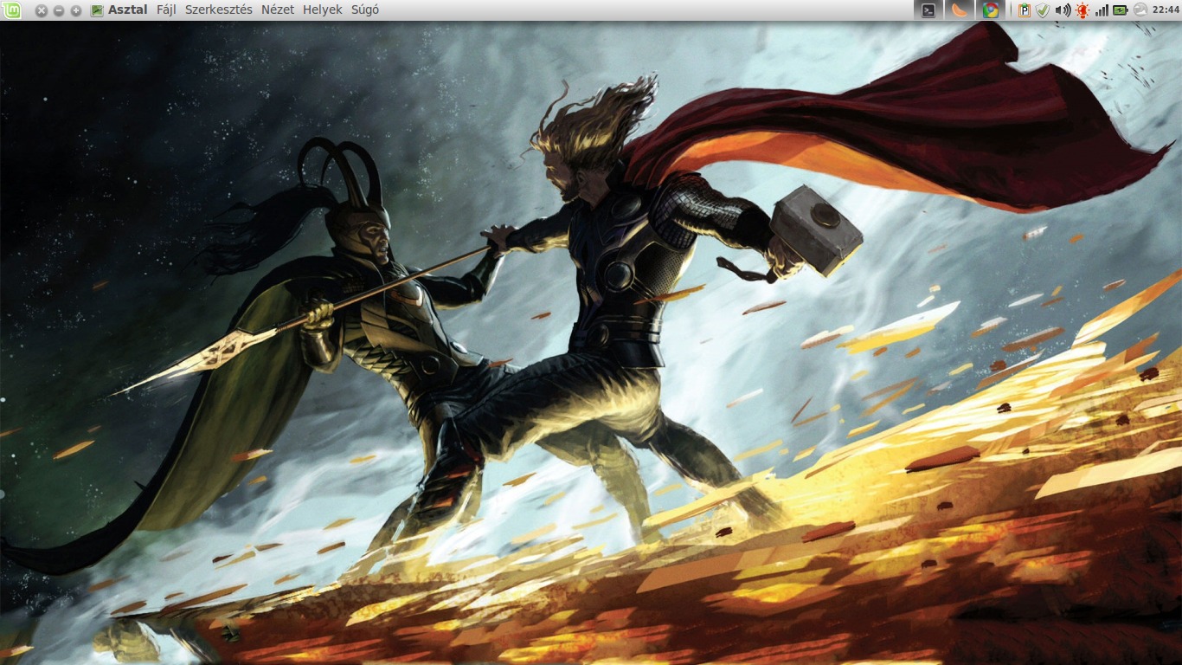Screen dimensions: 1182x665
Task: Open the volume speaker control
Action: pos(1063,10)
